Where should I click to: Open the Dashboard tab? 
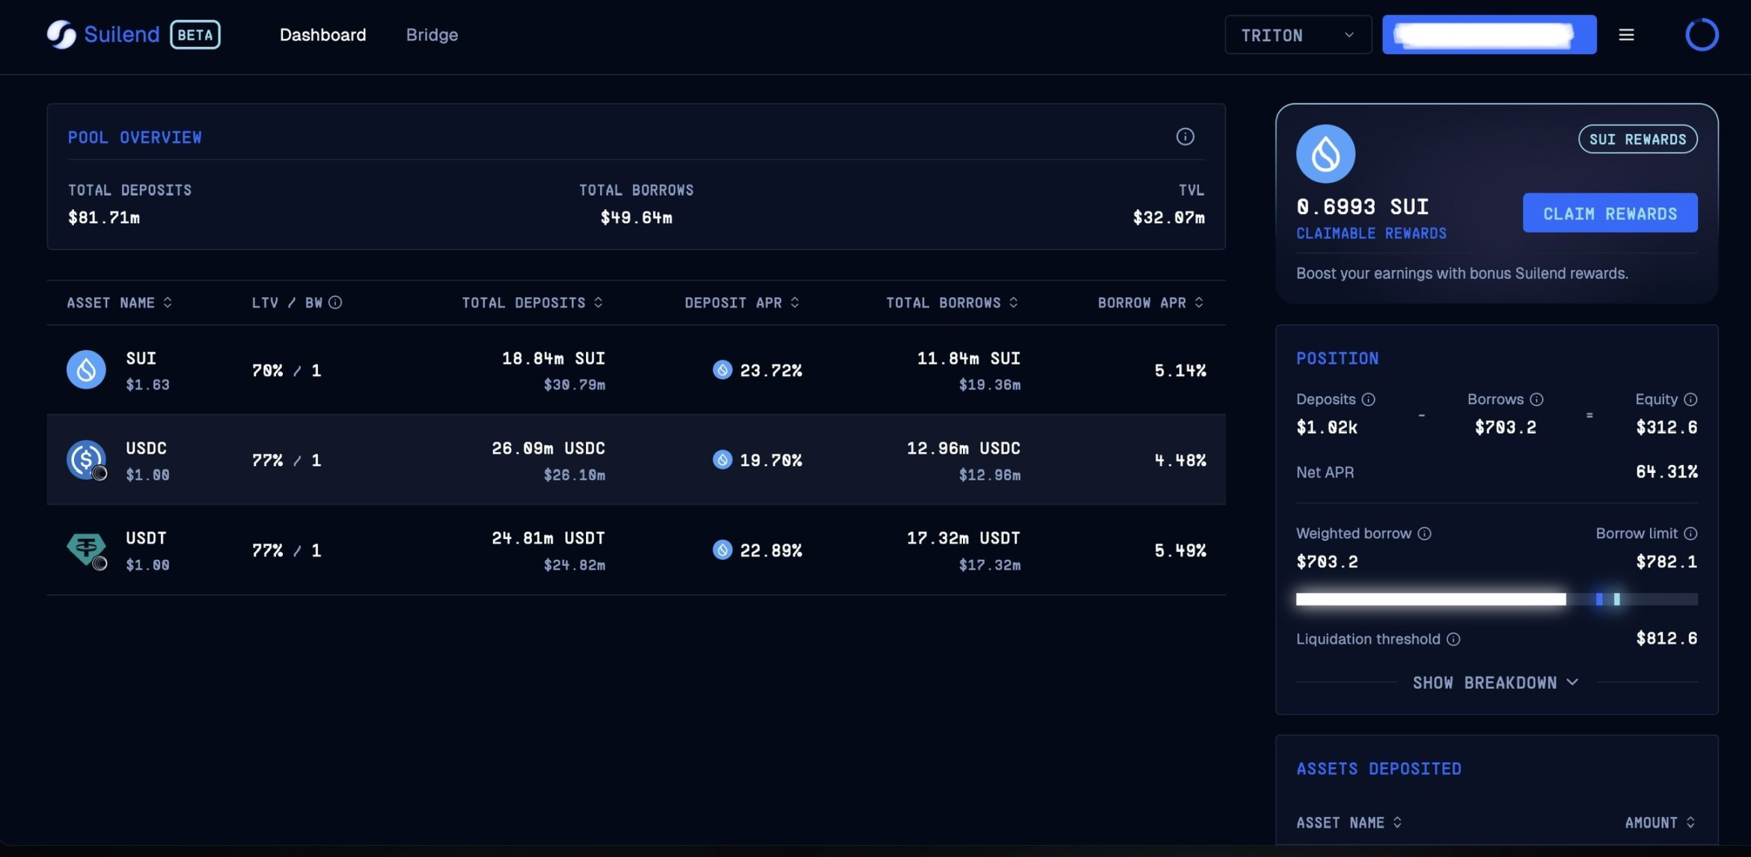point(323,34)
